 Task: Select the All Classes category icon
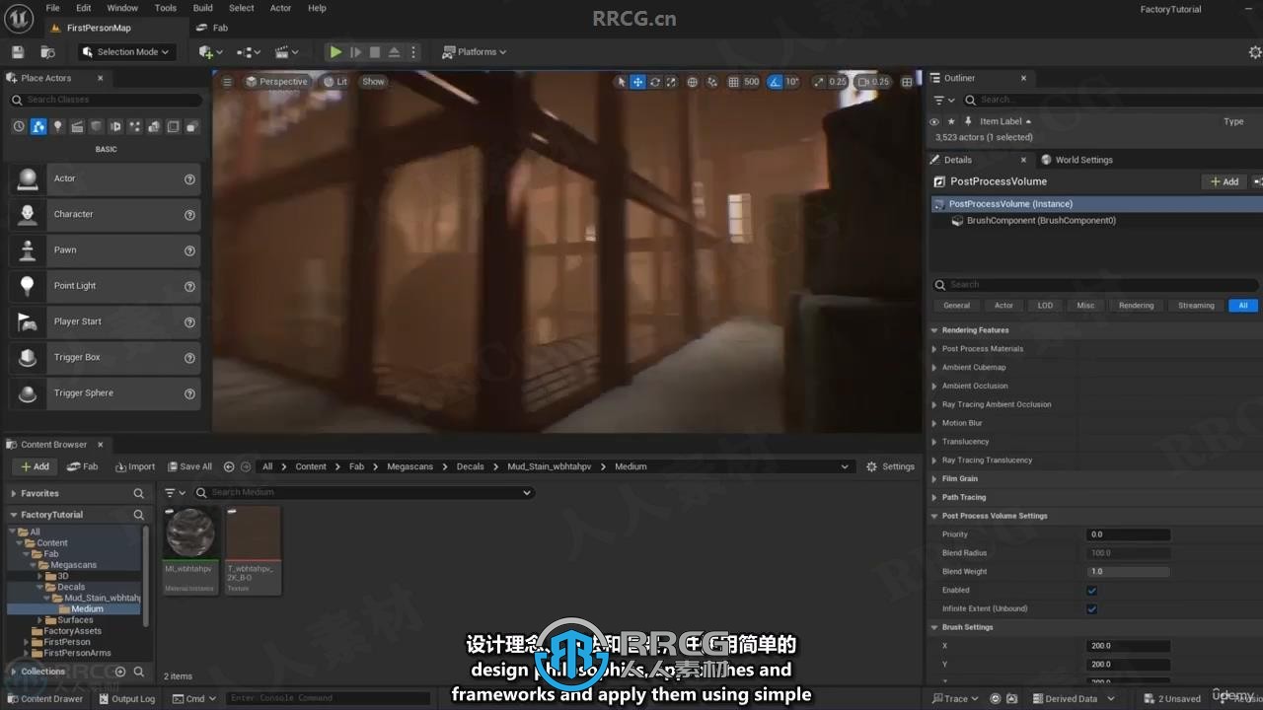pyautogui.click(x=192, y=126)
